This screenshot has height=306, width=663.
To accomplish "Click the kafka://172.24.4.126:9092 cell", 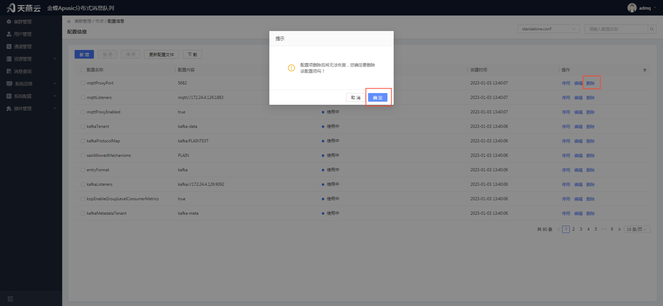I will (x=201, y=184).
